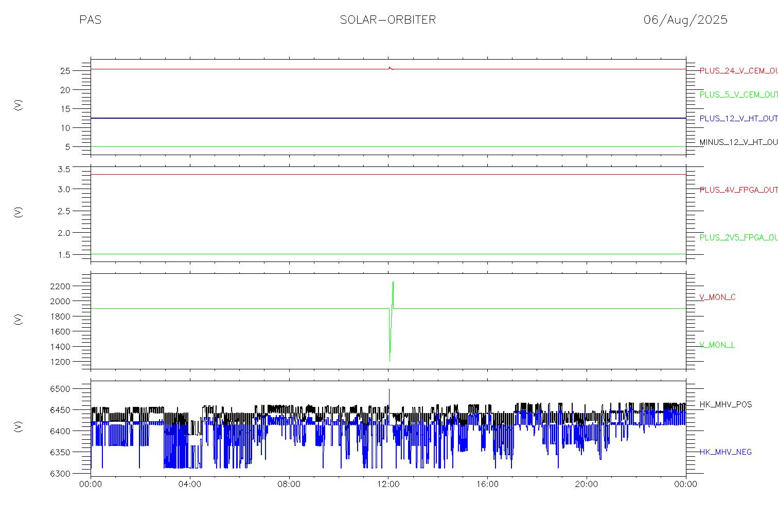778x524 pixels.
Task: Click the 1800 tick on the V_MON axis
Action: [60, 316]
